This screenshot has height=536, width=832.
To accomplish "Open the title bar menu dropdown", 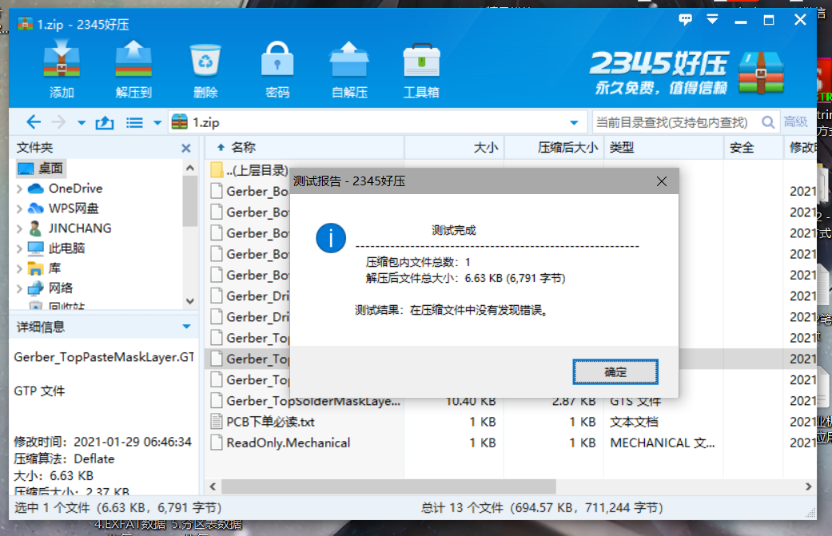I will [x=713, y=20].
